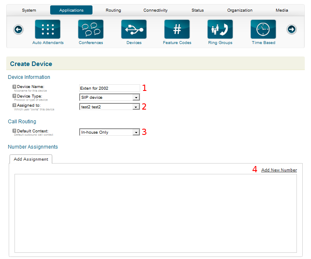This screenshot has height=259, width=311.
Task: Click help icon beside Default Context
Action: coord(15,131)
